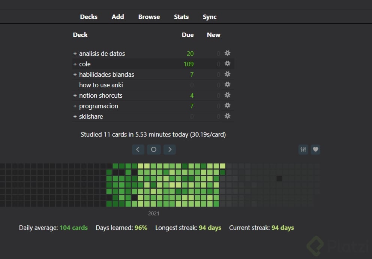Expand the habilidades blandas deck
The height and width of the screenshot is (259, 372).
[75, 74]
